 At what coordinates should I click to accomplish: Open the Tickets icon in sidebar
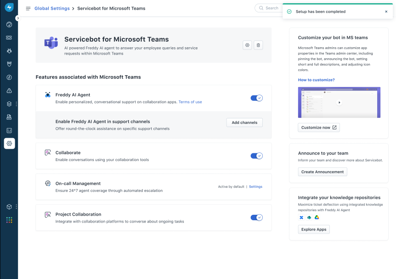(x=9, y=38)
